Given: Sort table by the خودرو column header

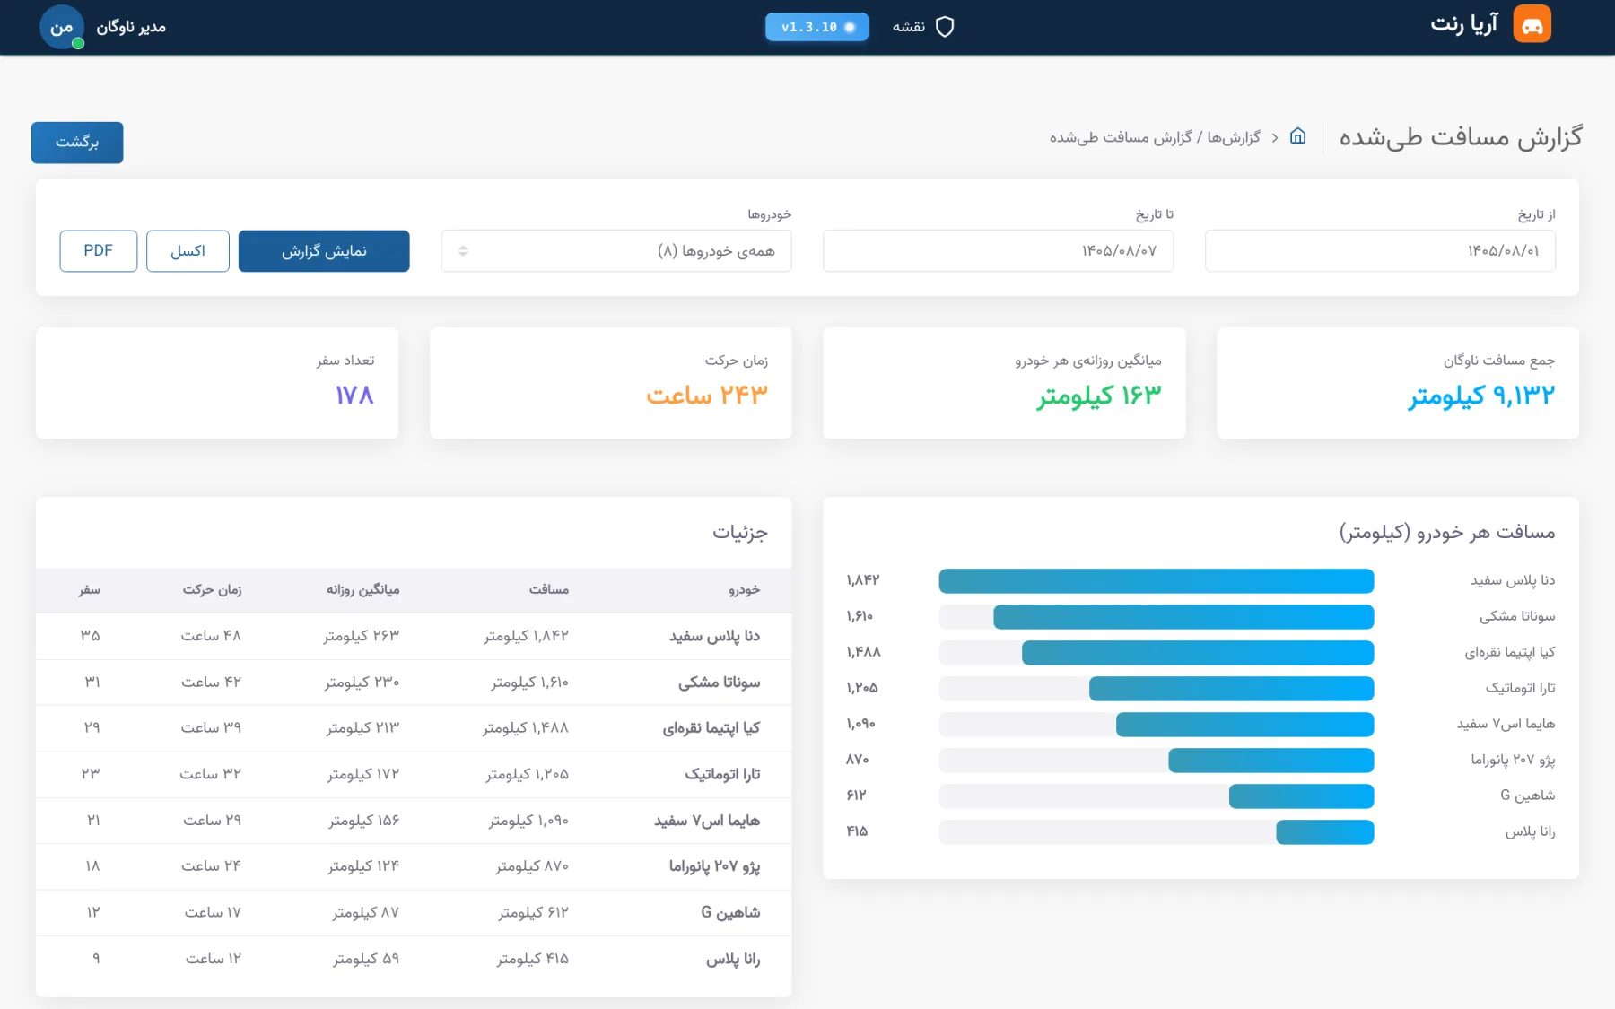Looking at the screenshot, I should tap(744, 590).
